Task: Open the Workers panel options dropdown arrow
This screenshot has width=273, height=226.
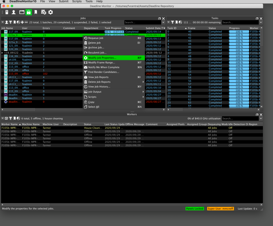Action: (x=3, y=118)
